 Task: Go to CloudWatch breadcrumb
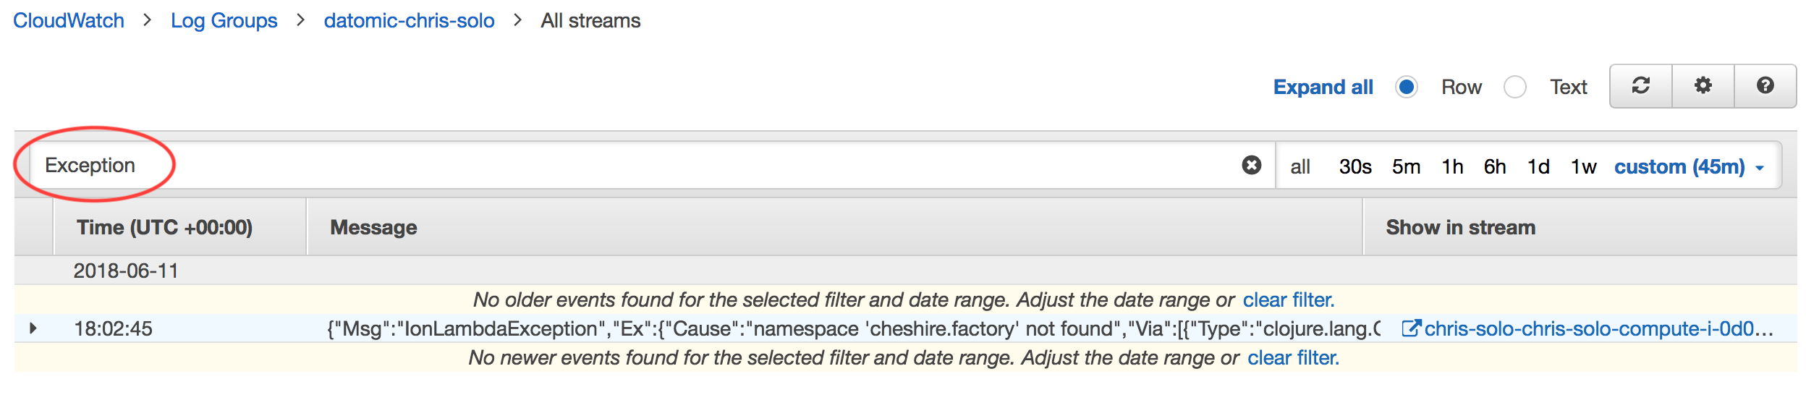[x=69, y=20]
